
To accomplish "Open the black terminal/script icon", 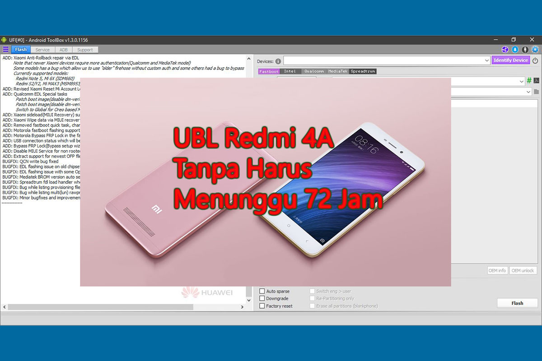I will click(x=536, y=81).
